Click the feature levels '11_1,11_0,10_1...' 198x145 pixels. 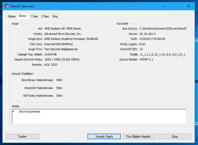point(163,54)
